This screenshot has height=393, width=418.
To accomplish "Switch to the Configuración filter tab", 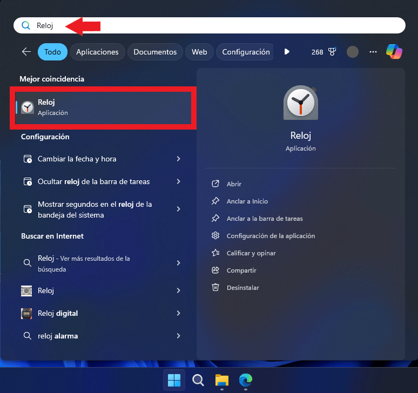I will click(x=245, y=52).
